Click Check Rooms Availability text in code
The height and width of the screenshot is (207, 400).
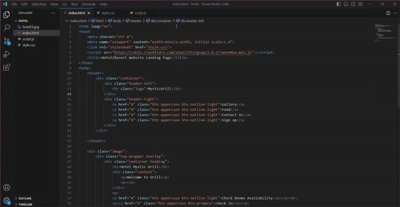(x=247, y=198)
